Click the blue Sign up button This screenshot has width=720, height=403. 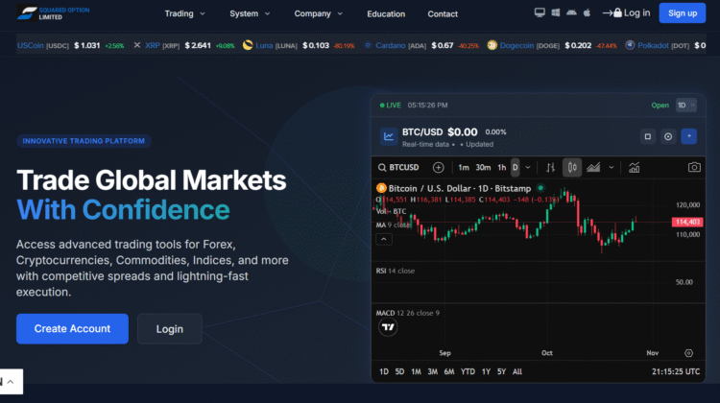click(x=683, y=12)
